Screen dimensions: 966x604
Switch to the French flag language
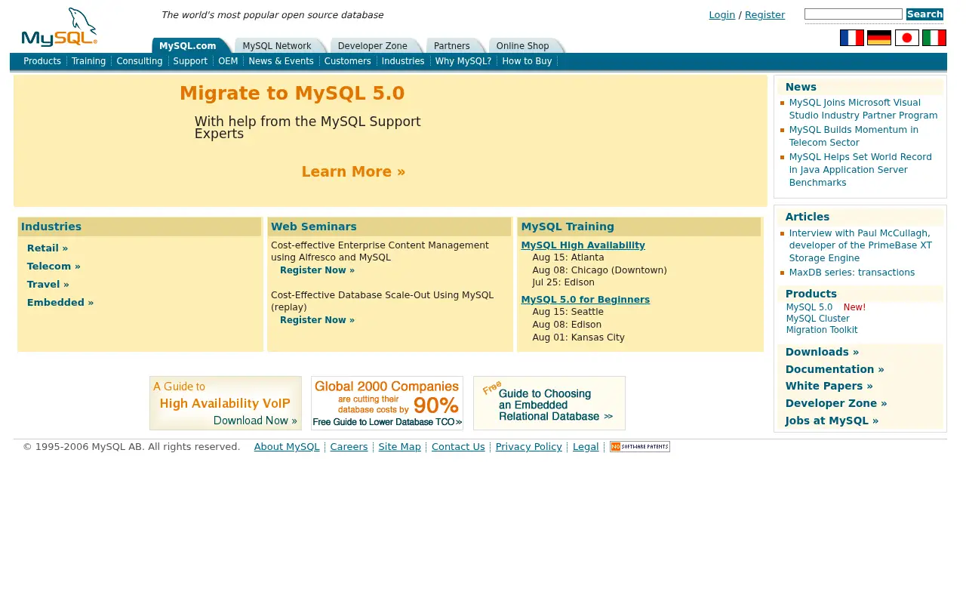pos(851,38)
